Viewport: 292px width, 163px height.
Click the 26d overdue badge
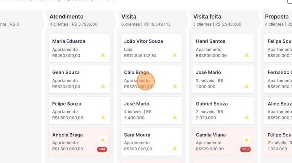[x=245, y=149]
